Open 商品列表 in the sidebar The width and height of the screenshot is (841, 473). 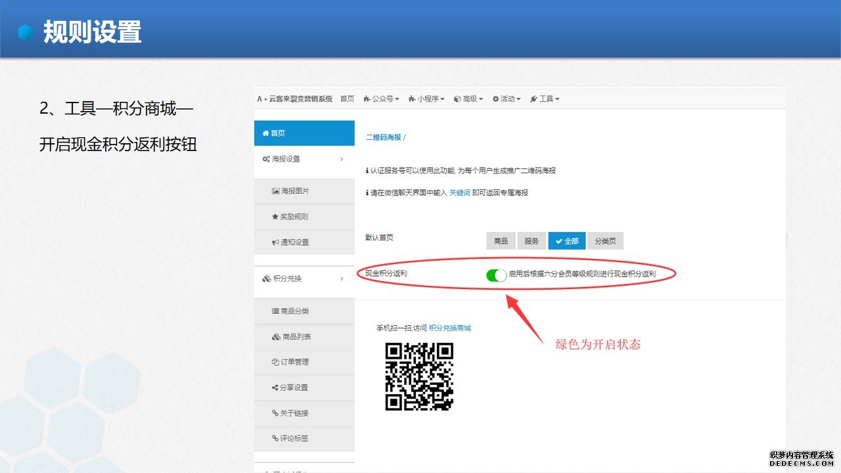pos(304,337)
